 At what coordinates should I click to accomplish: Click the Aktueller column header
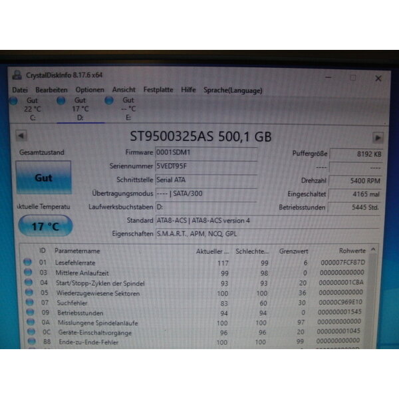(212, 251)
